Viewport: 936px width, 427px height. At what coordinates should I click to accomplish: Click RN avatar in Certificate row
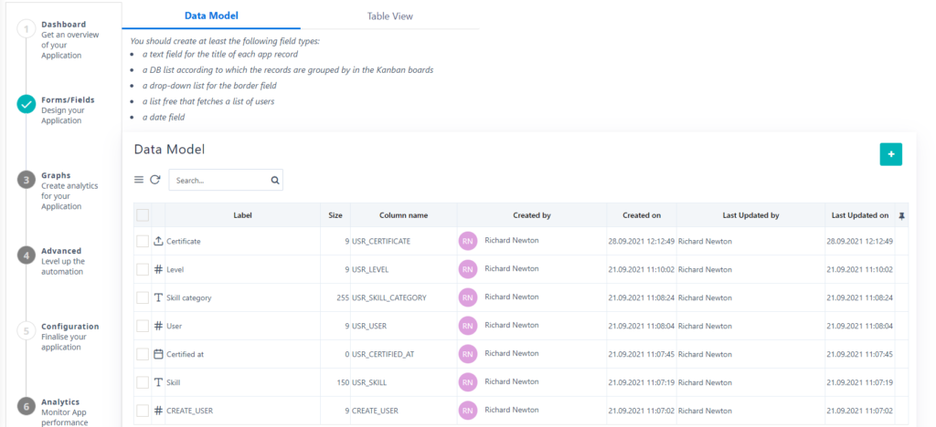[468, 241]
